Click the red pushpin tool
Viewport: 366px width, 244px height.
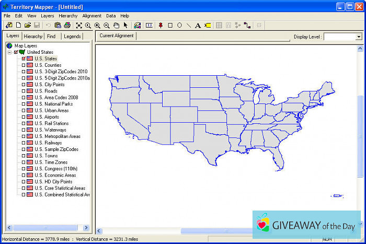click(161, 25)
